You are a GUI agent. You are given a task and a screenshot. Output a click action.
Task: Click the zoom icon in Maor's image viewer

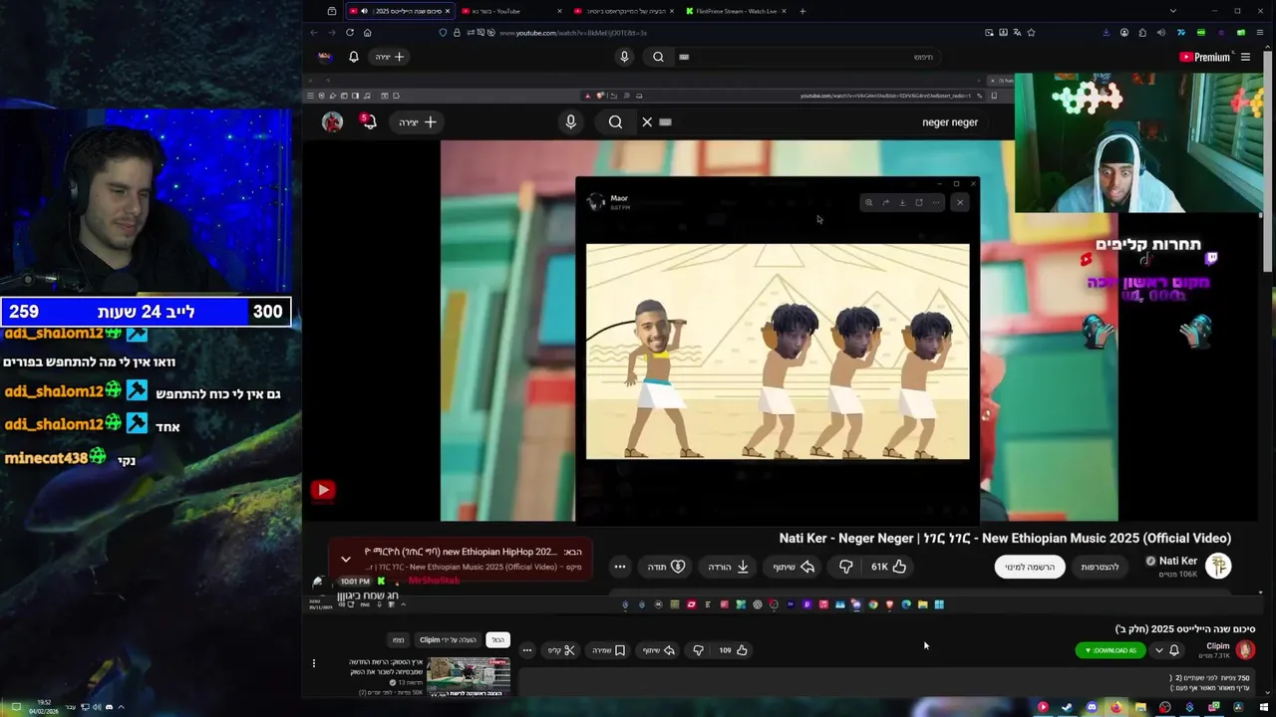868,202
